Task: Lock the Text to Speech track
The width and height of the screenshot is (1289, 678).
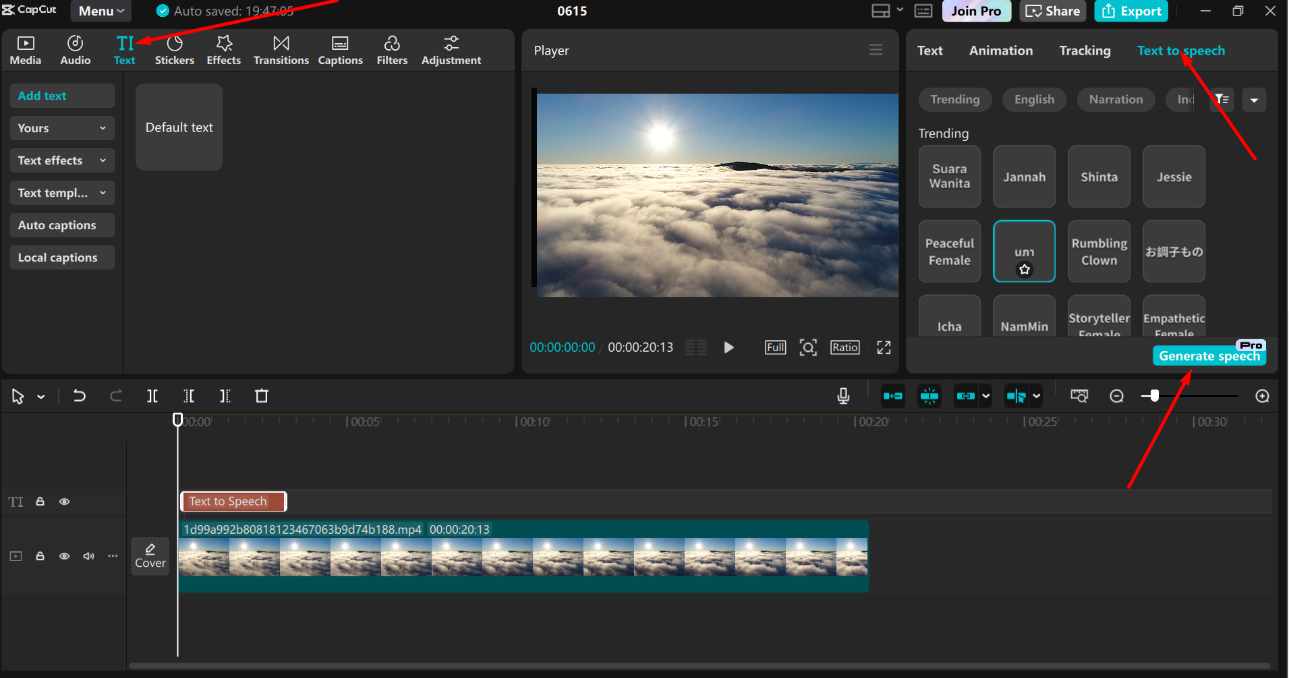Action: [x=40, y=501]
